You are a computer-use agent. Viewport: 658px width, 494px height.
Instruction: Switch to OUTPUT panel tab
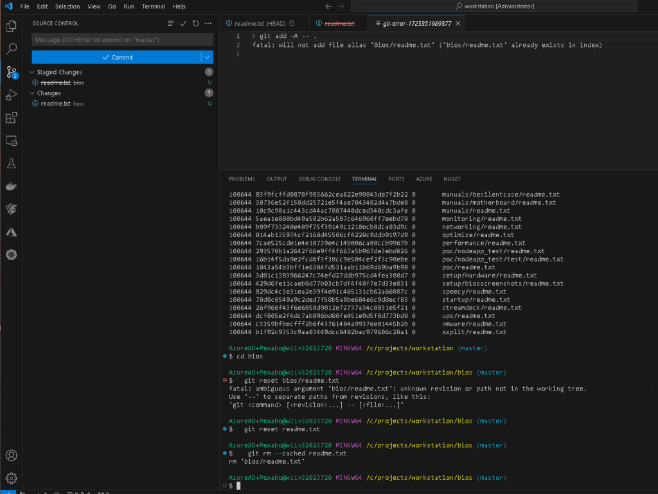[x=276, y=179]
